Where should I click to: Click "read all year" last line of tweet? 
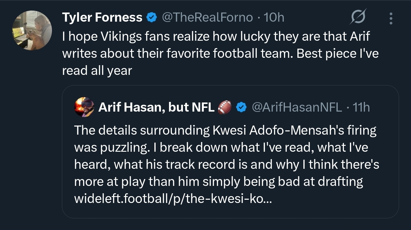tap(97, 71)
